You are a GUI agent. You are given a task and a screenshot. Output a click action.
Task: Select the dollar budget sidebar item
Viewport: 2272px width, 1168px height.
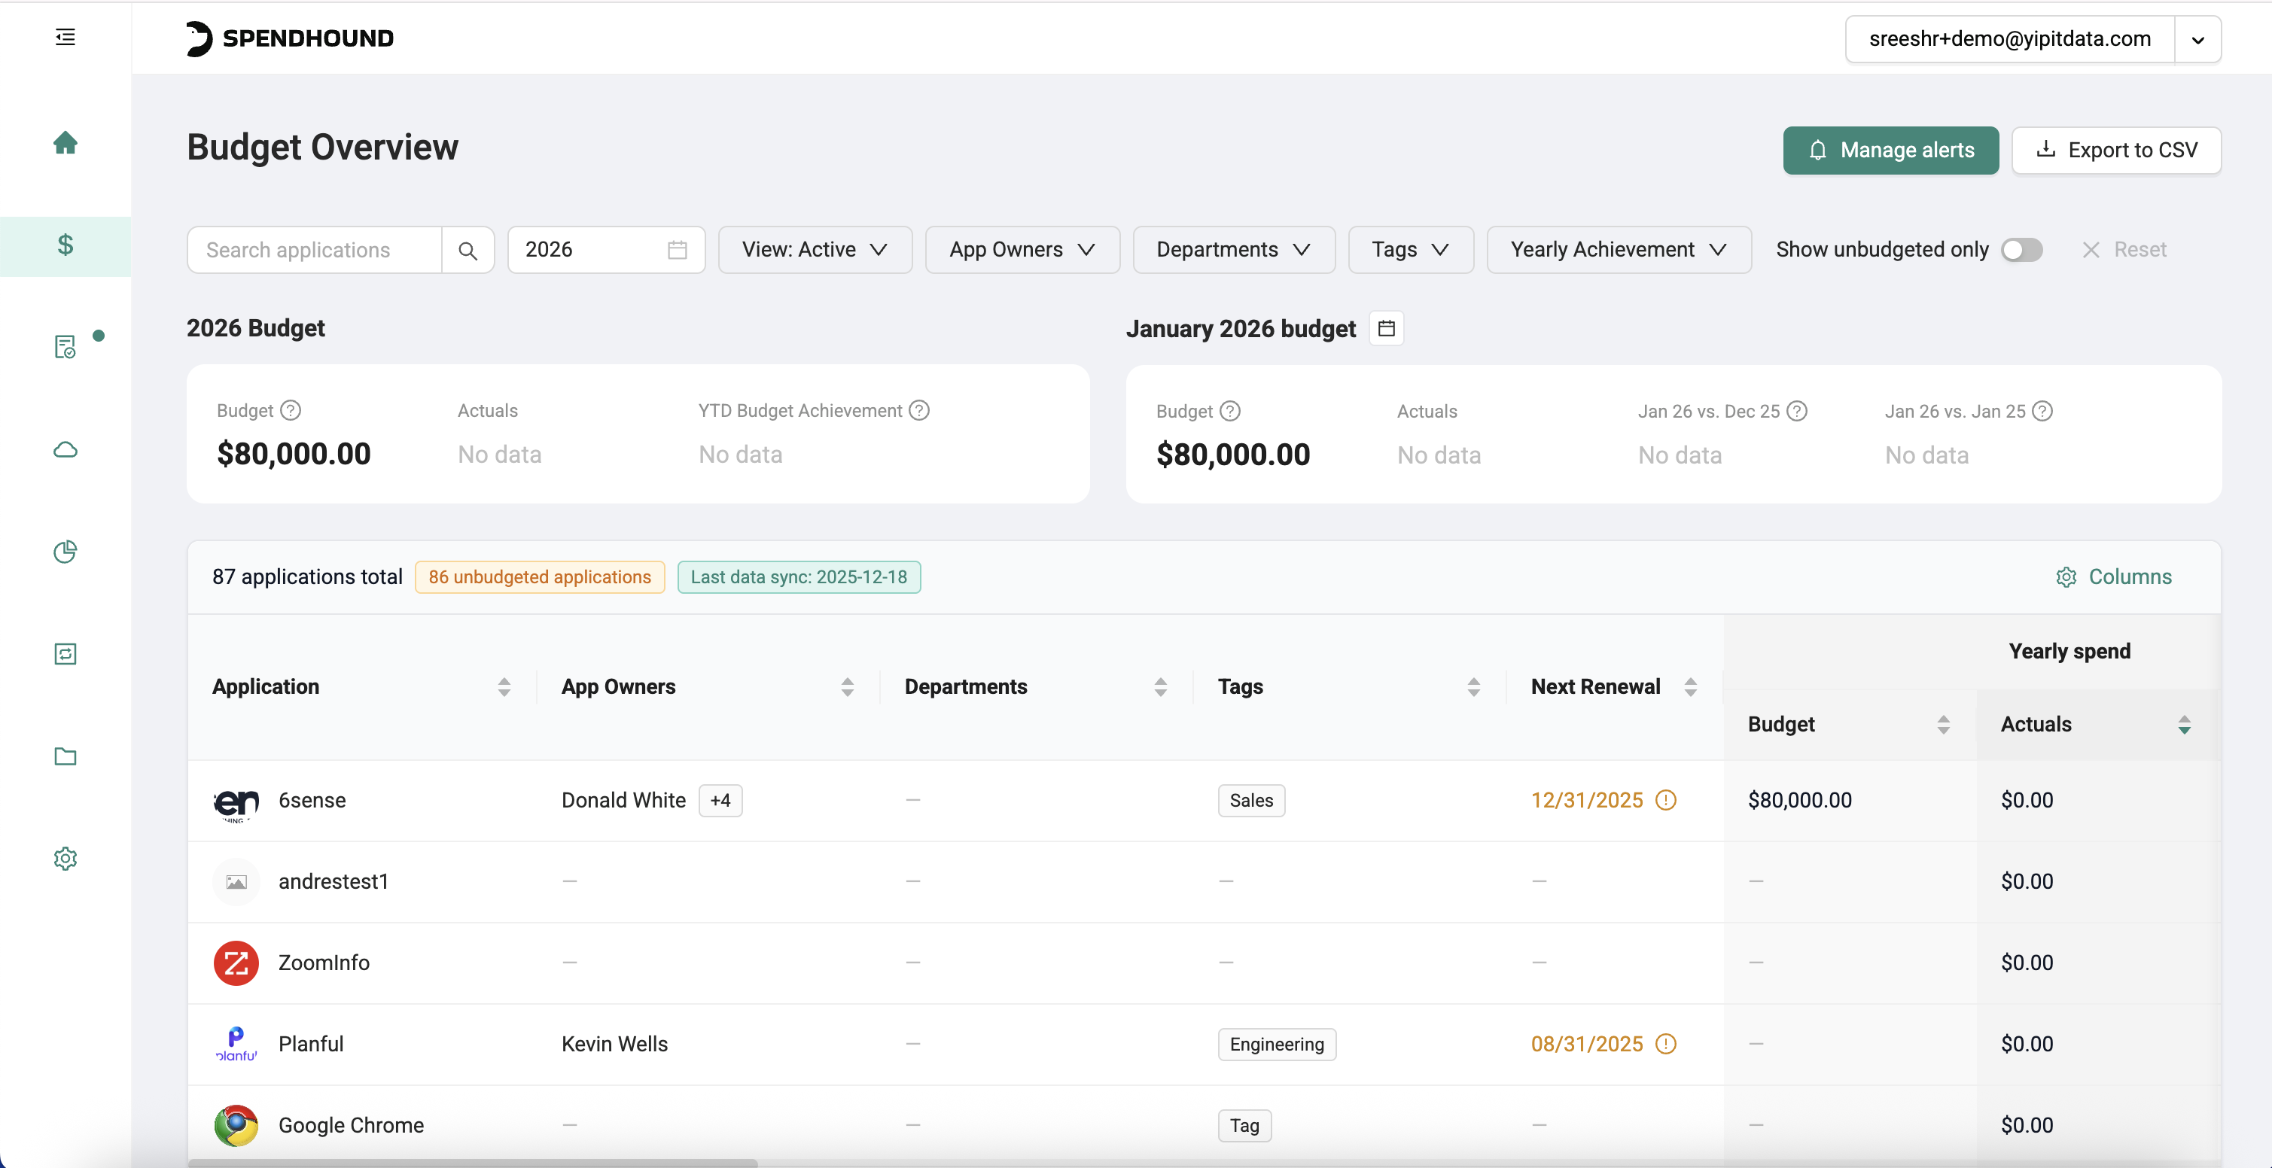click(x=65, y=245)
